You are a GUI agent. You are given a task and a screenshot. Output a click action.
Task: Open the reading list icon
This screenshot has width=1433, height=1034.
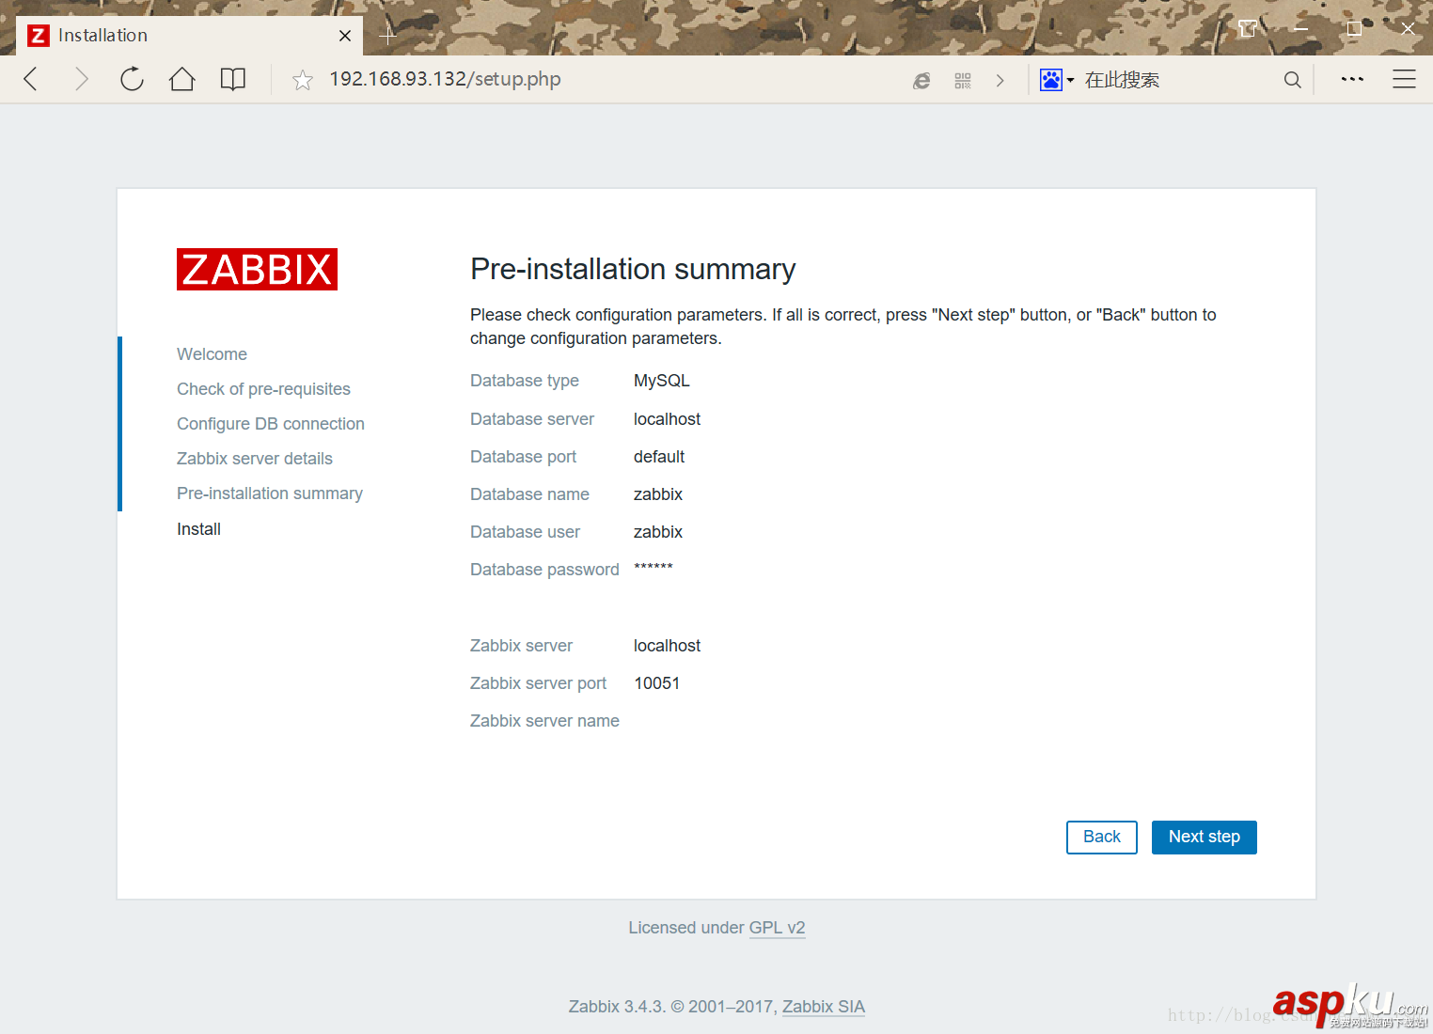[232, 79]
